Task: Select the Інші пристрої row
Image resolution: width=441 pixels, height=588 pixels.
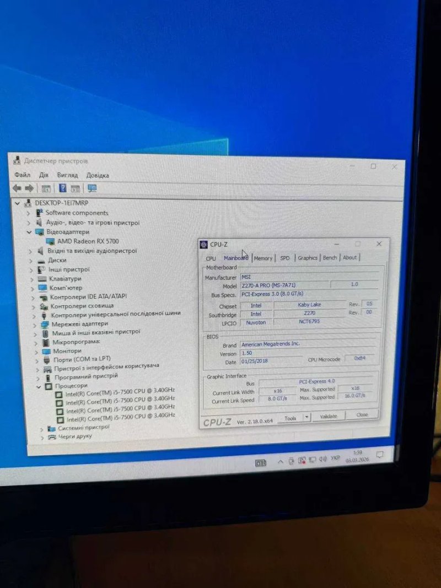Action: (x=69, y=269)
